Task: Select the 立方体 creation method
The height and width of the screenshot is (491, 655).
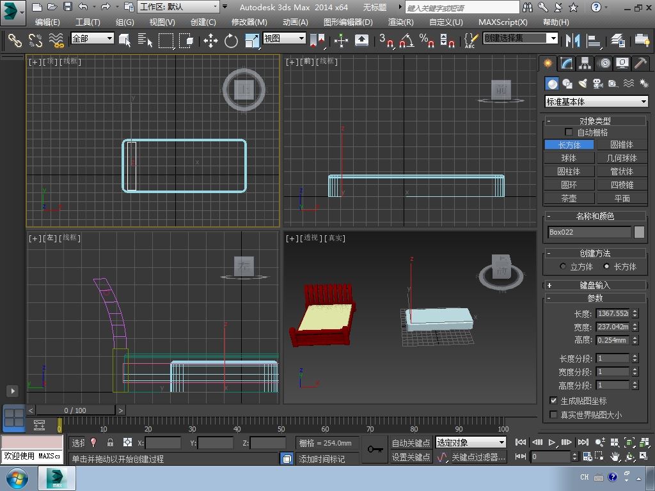Action: [563, 267]
